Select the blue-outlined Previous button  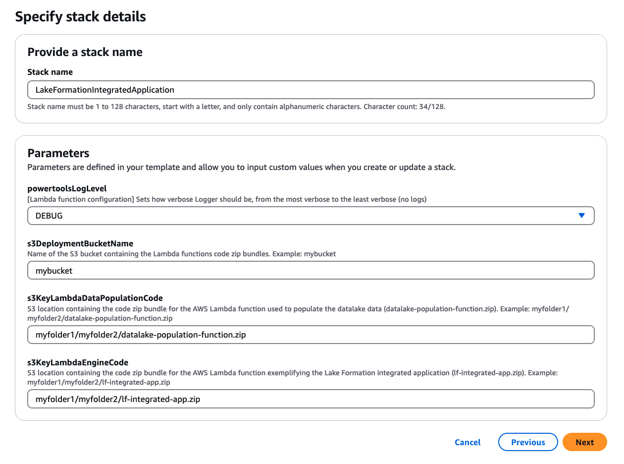click(528, 442)
